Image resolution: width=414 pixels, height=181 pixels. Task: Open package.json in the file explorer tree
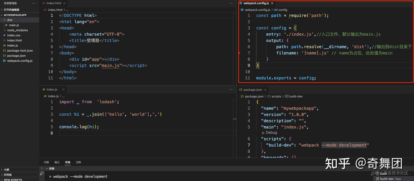(x=16, y=56)
